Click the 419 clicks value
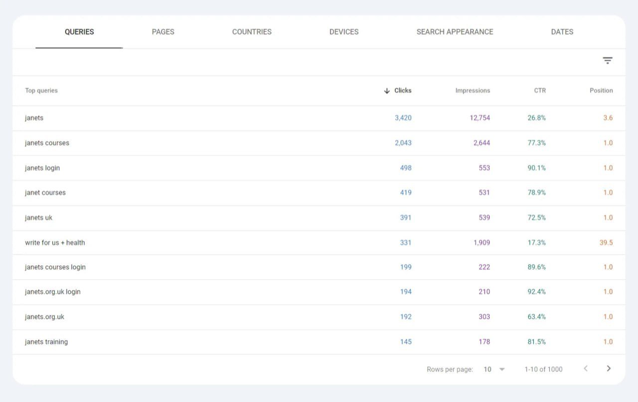The width and height of the screenshot is (638, 402). coord(406,193)
